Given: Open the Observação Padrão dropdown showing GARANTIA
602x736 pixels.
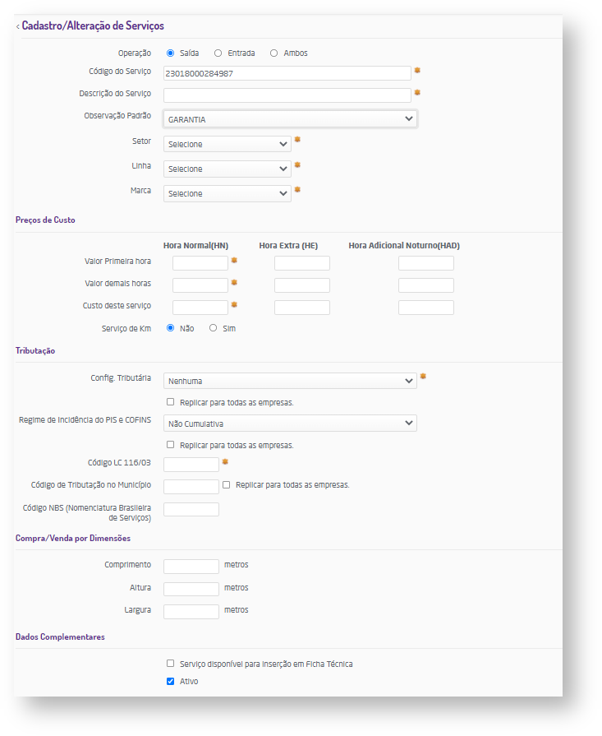Looking at the screenshot, I should [x=290, y=119].
